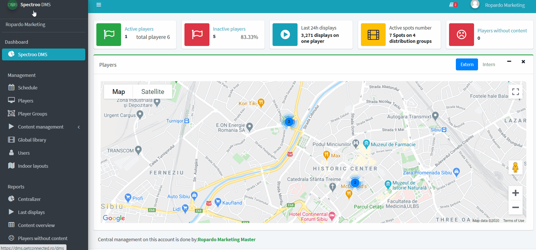536x250 pixels.
Task: Click the Ropardo Marketing Master link
Action: pos(227,240)
